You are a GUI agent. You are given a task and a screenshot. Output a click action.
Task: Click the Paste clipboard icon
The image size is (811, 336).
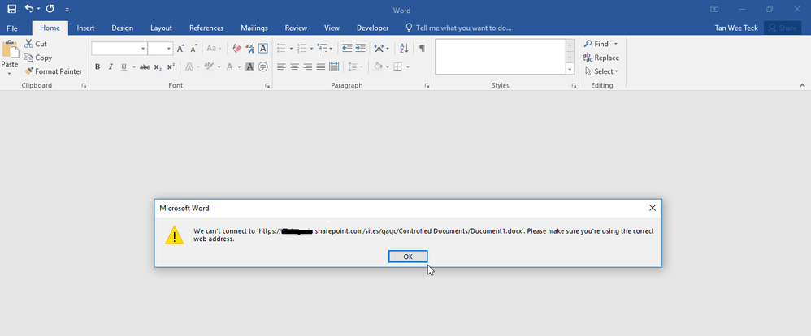(x=10, y=50)
